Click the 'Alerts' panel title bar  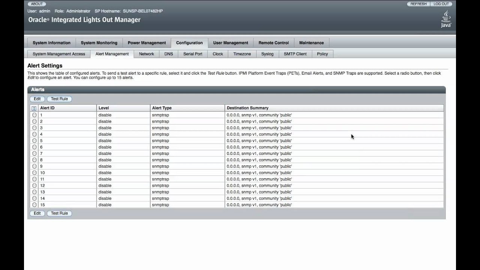237,90
